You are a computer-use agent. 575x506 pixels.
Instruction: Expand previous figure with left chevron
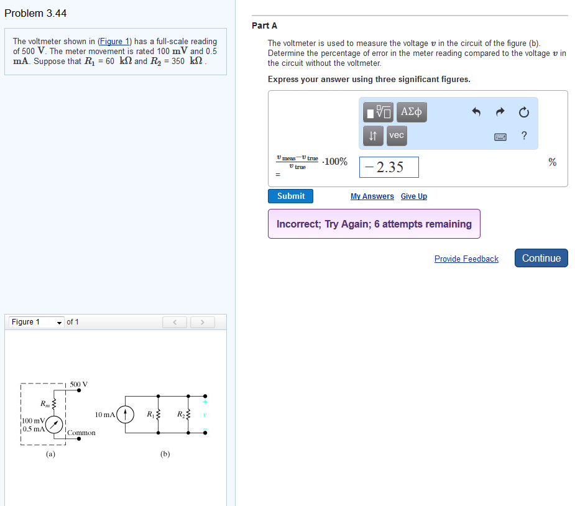[175, 322]
